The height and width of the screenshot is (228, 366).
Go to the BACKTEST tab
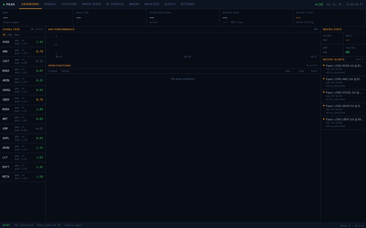[x=152, y=4]
